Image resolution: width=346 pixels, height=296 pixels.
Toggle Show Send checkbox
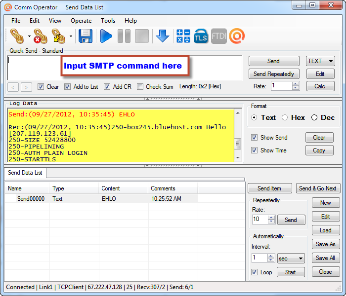[x=254, y=138]
